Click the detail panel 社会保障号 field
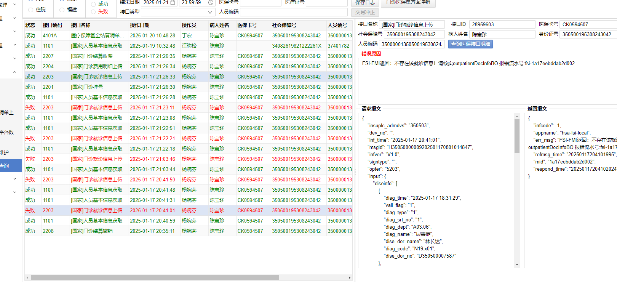This screenshot has width=617, height=282. [x=414, y=34]
